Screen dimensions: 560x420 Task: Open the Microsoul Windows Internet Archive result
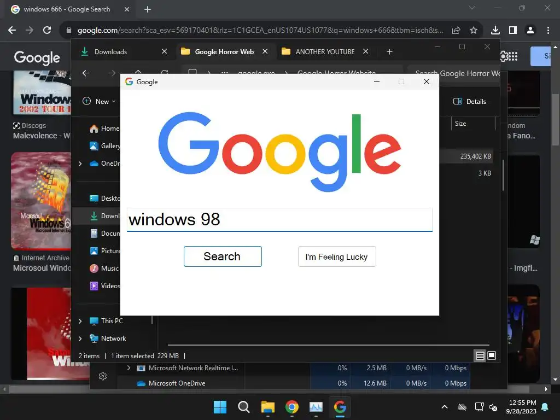click(41, 200)
